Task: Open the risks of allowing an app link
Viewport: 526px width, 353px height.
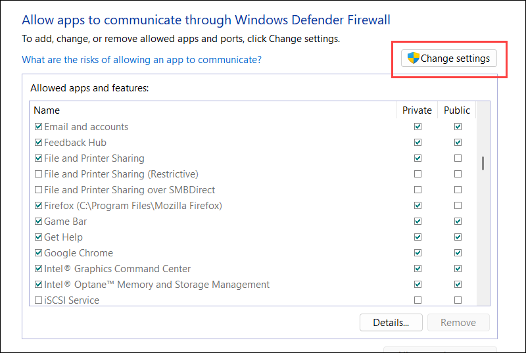Action: (141, 60)
